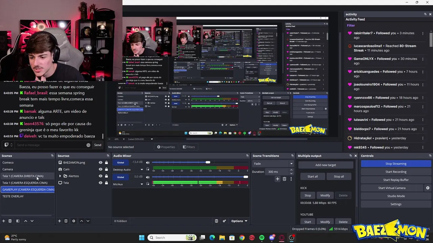Toggle Desktop Audio monitoring headphone icon
The height and width of the screenshot is (243, 433).
pyautogui.click(x=147, y=169)
